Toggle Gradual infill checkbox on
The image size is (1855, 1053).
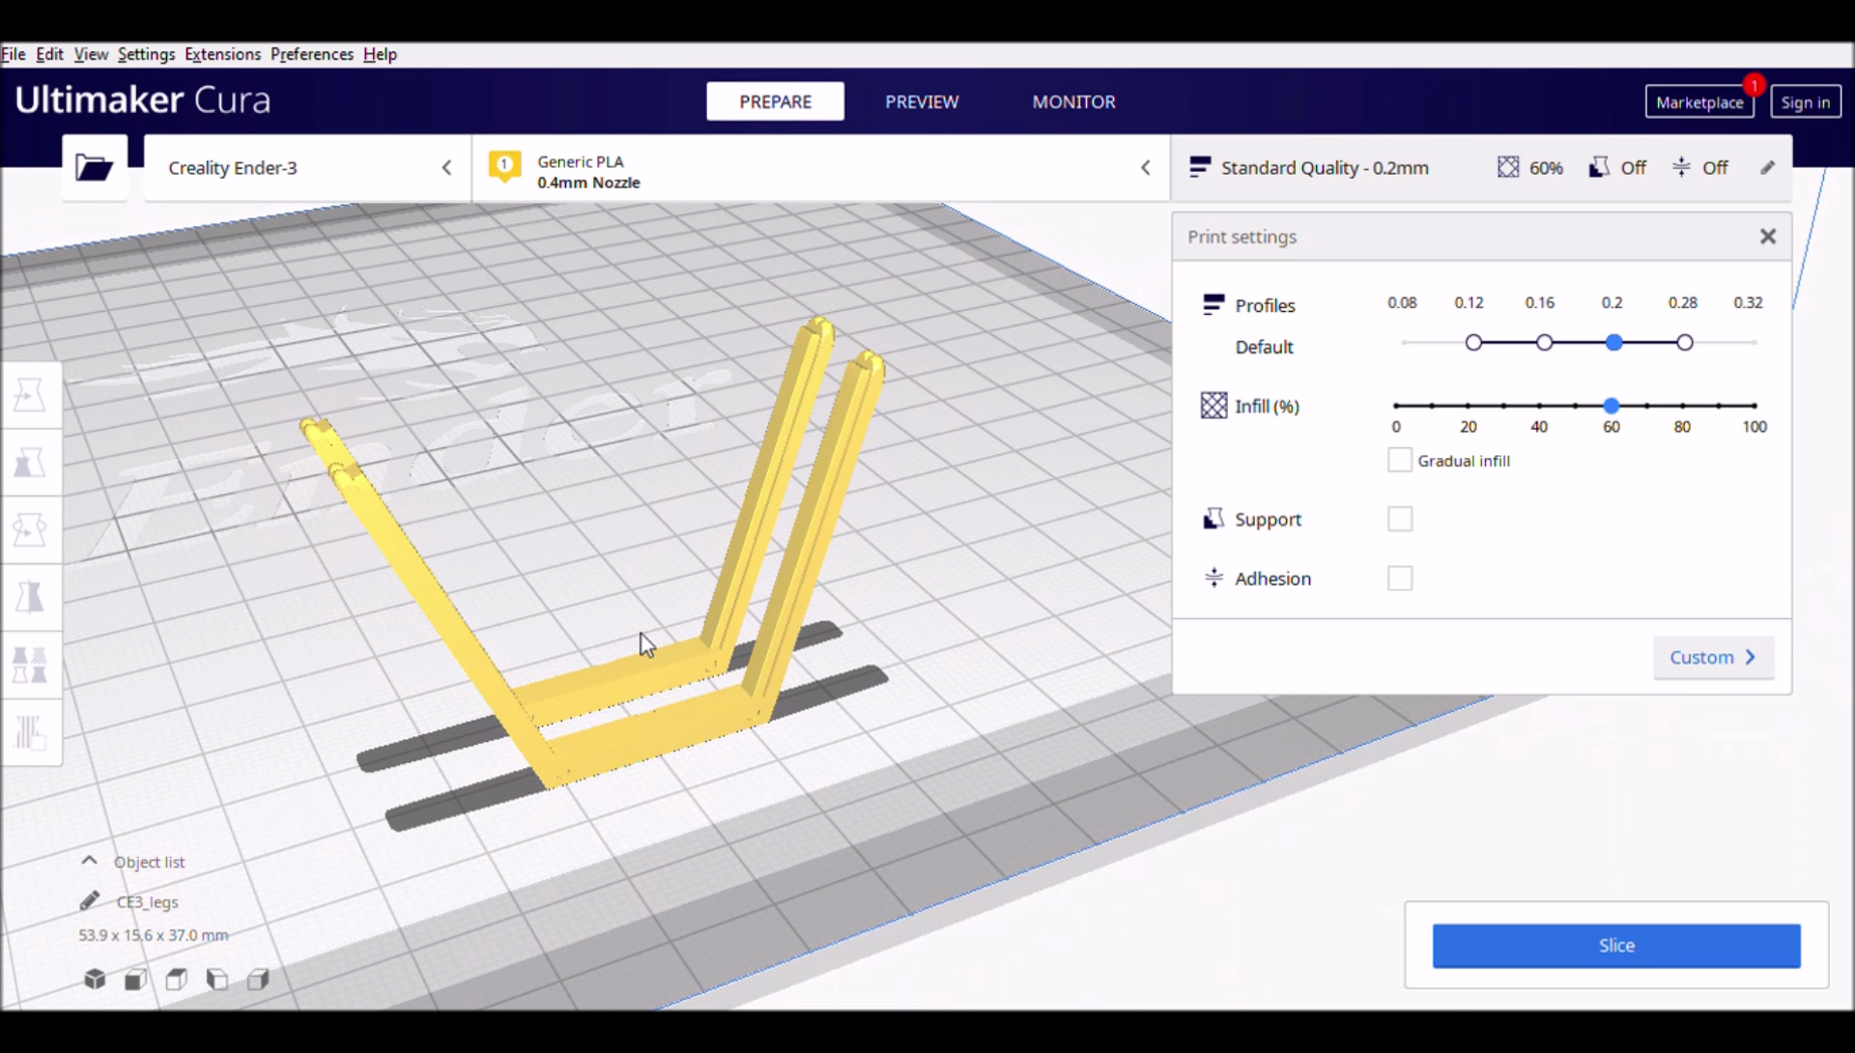coord(1399,460)
